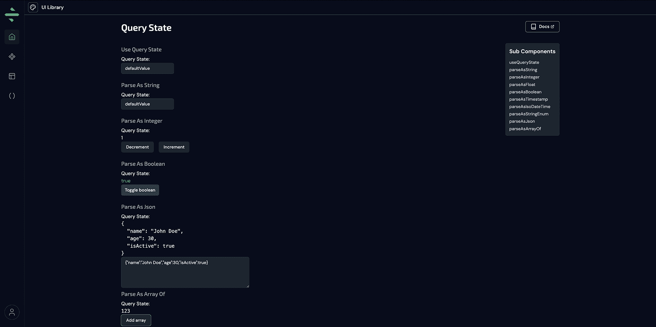This screenshot has width=656, height=327.
Task: Select parseAsBoolean in Sub Components list
Action: point(525,92)
